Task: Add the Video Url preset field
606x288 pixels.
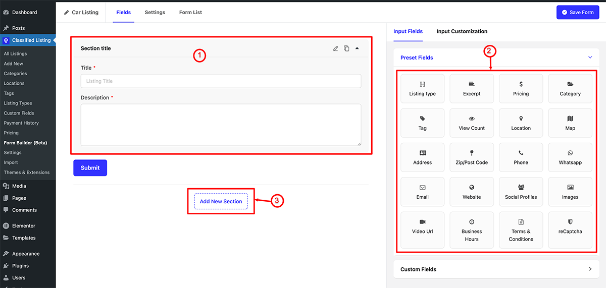Action: [423, 230]
